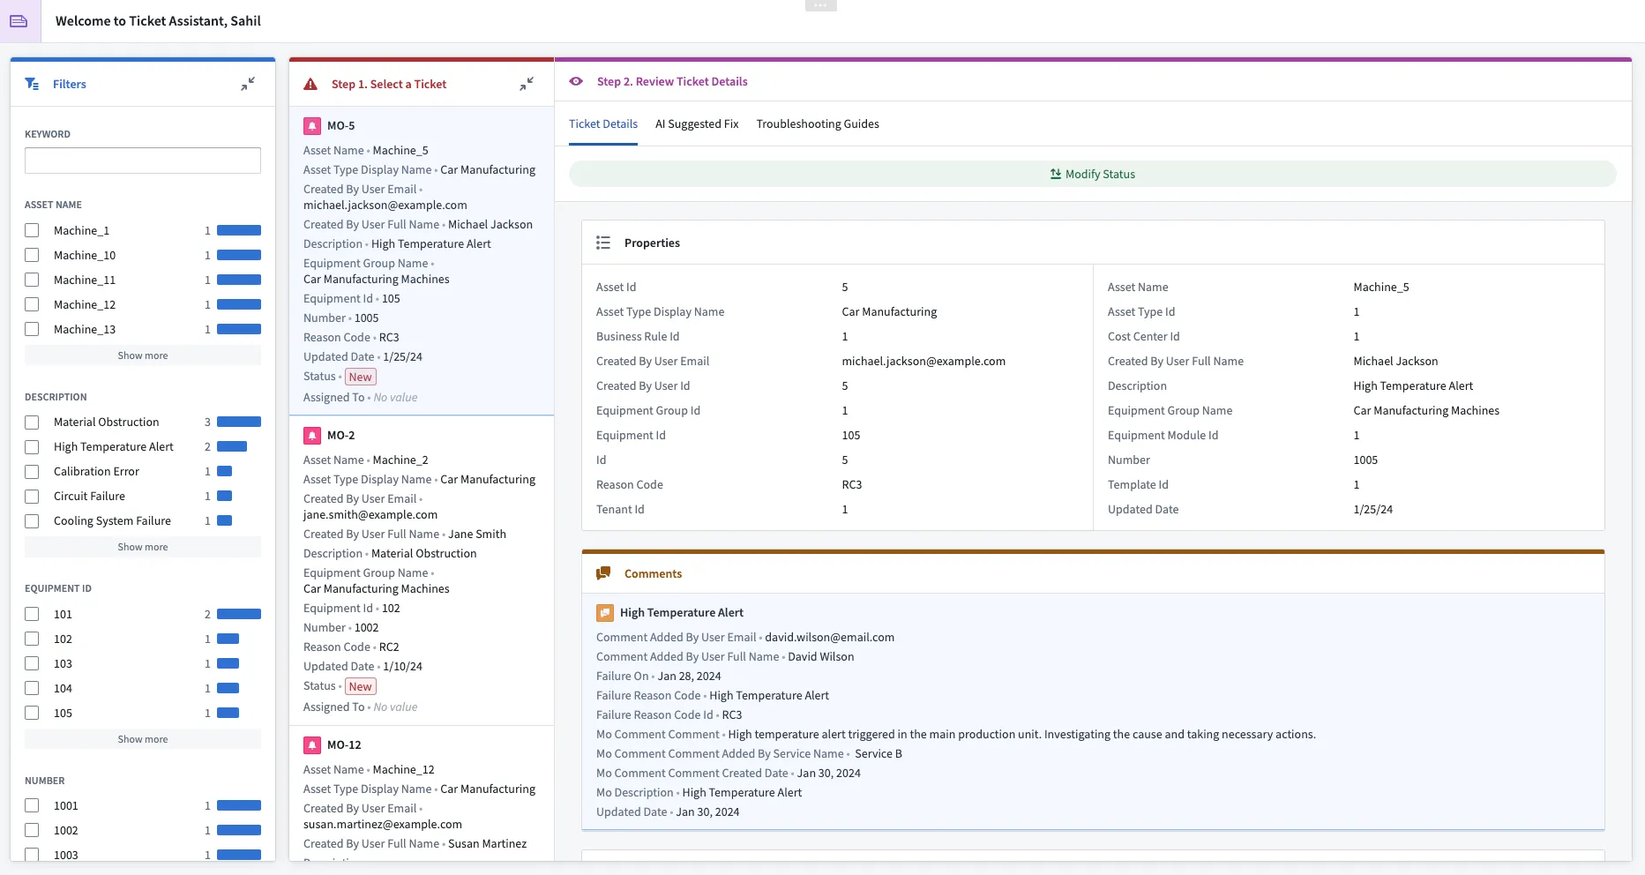Click the Machine_1 count bar
Viewport: 1645px width, 875px height.
239,230
